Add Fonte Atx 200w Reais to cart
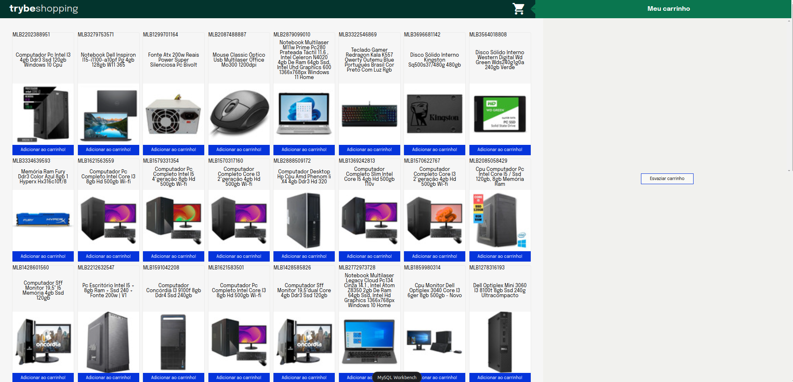Viewport: 793px width, 382px height. tap(174, 150)
